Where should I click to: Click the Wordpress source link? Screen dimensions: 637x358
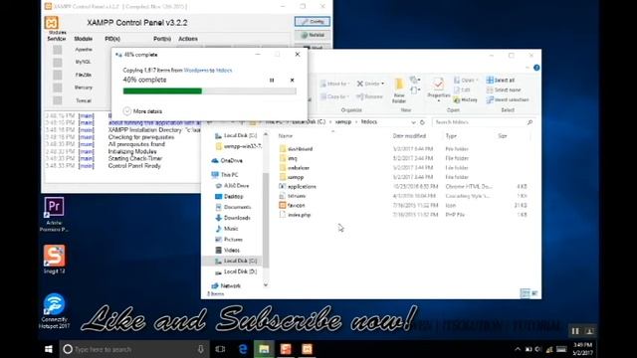196,71
